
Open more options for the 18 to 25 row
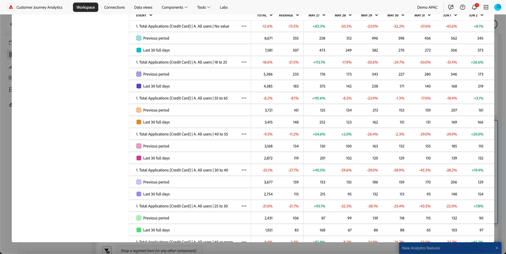click(x=244, y=62)
